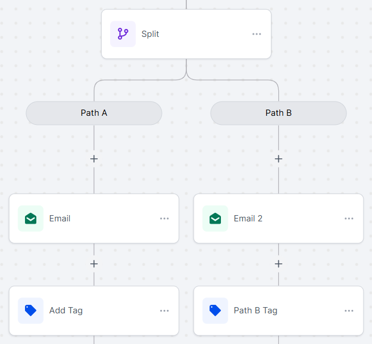Click the blue Add Tag icon
Image resolution: width=372 pixels, height=344 pixels.
click(x=31, y=311)
